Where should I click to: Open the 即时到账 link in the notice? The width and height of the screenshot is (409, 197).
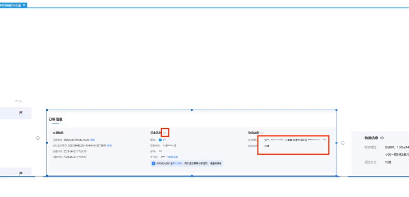click(177, 164)
